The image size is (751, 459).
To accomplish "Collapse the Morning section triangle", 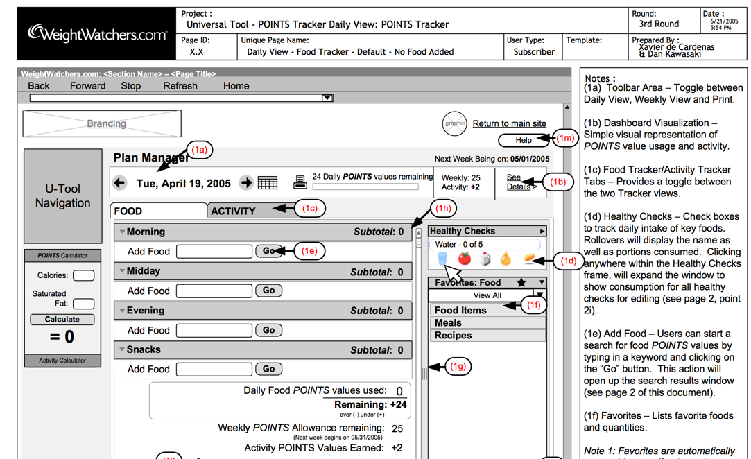I will pos(122,232).
